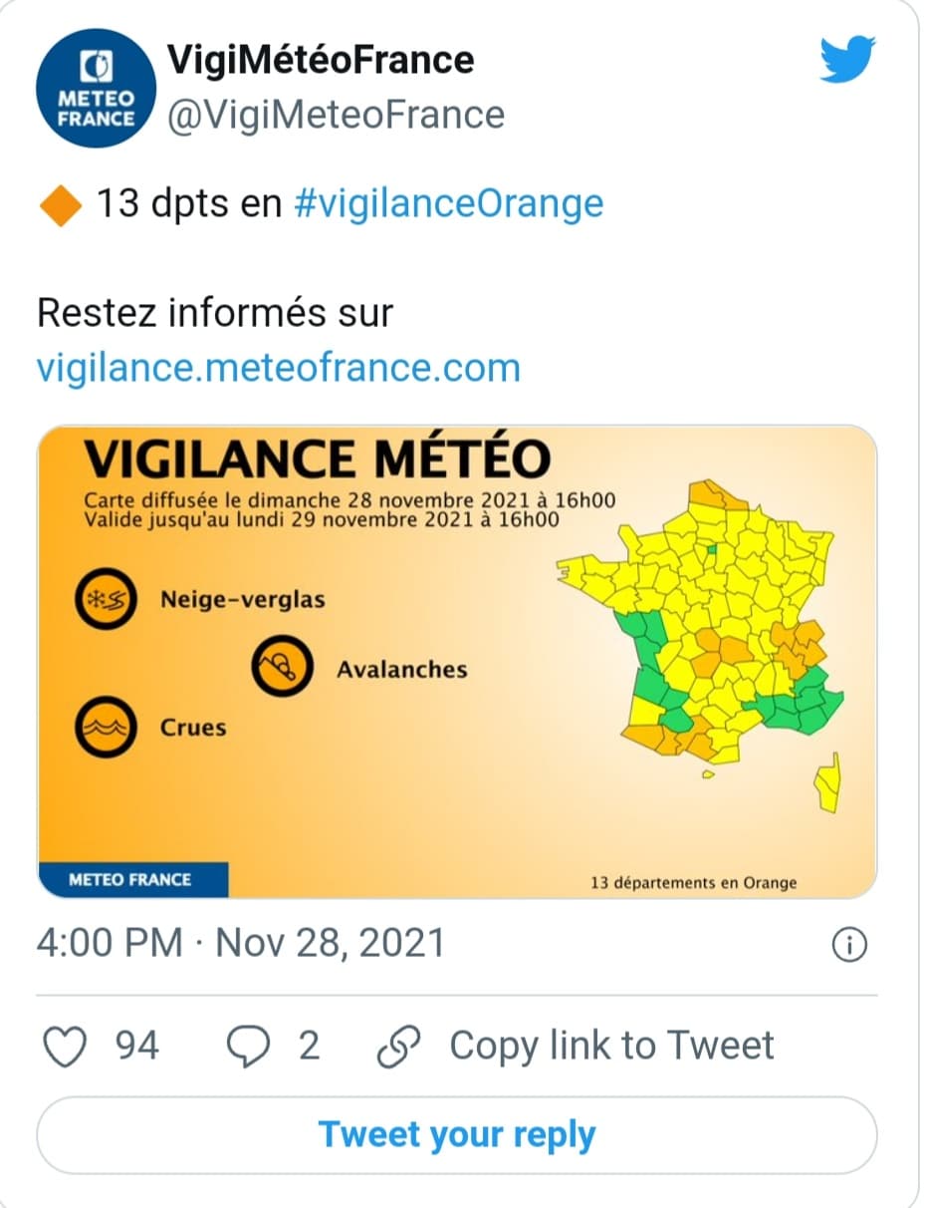Click the 94 likes count
This screenshot has height=1208, width=925.
click(137, 1046)
